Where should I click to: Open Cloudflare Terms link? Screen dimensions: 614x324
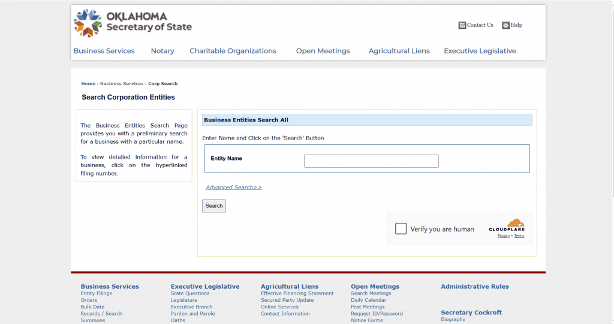(x=519, y=236)
